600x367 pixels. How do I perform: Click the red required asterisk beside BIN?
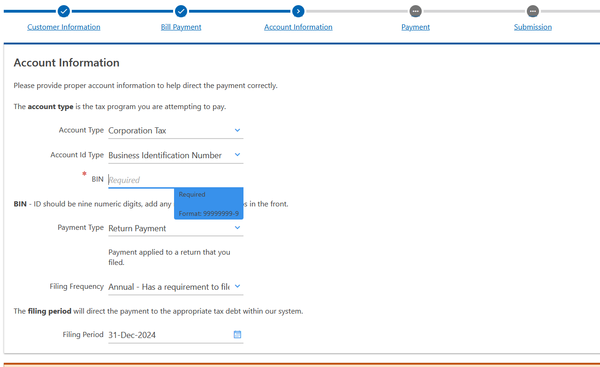[84, 174]
